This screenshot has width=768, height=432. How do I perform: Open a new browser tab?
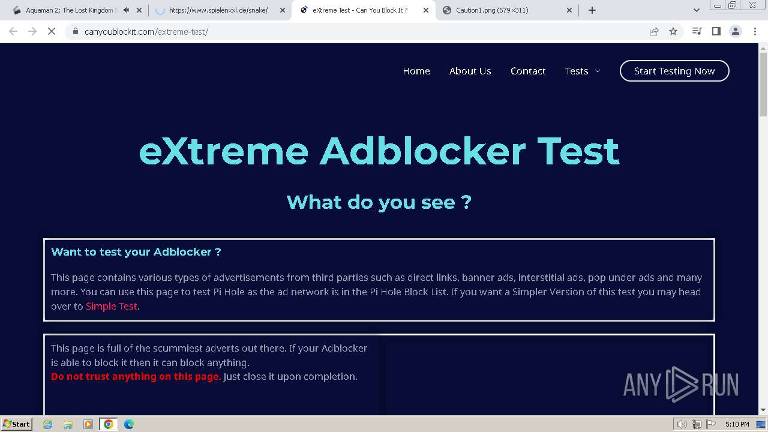pos(592,10)
